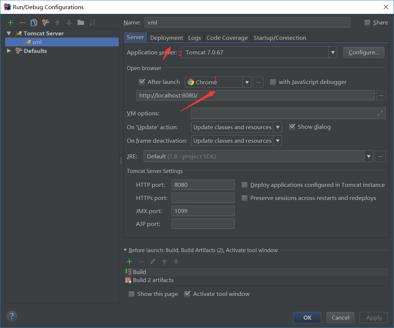
Task: Open the Application server dropdown
Action: click(x=333, y=53)
